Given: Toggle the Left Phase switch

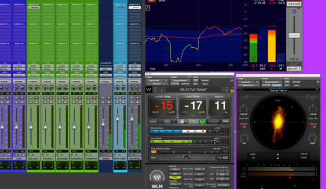Looking at the screenshot, I should click(243, 127).
